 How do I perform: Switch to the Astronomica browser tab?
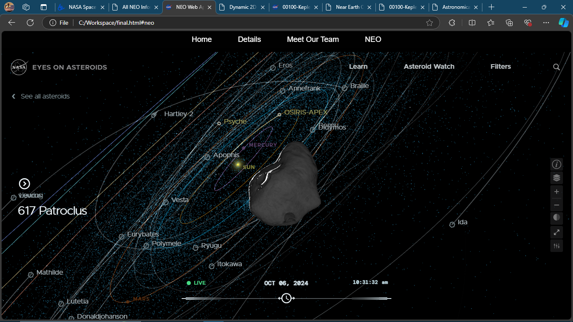point(455,7)
